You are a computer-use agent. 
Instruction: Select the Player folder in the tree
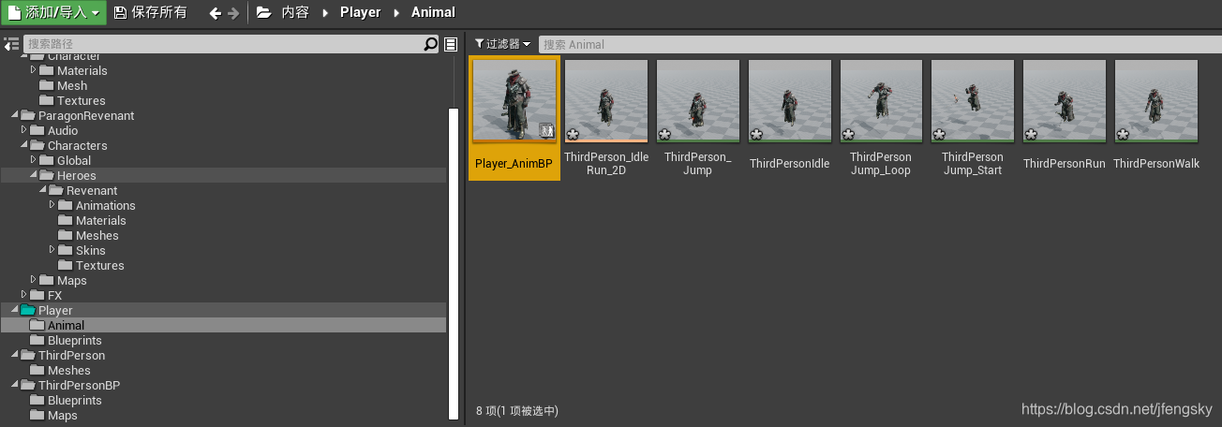click(55, 311)
